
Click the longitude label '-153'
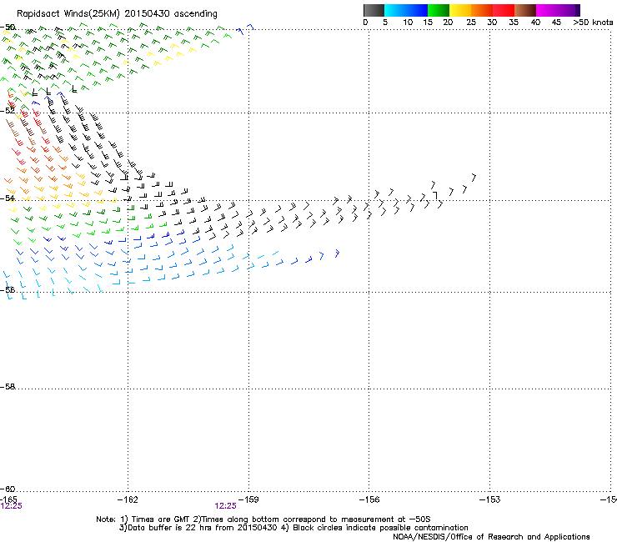pyautogui.click(x=490, y=499)
